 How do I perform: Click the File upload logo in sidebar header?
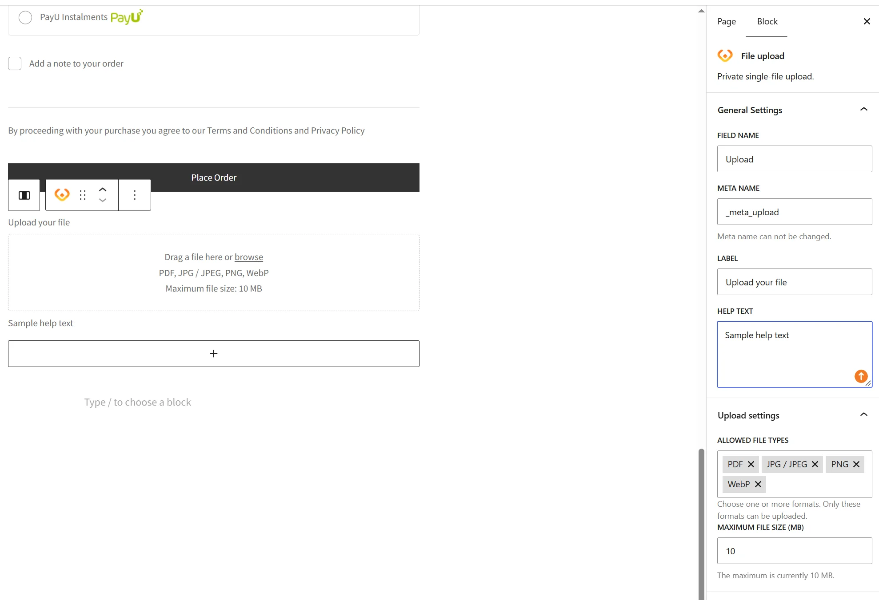pyautogui.click(x=725, y=55)
